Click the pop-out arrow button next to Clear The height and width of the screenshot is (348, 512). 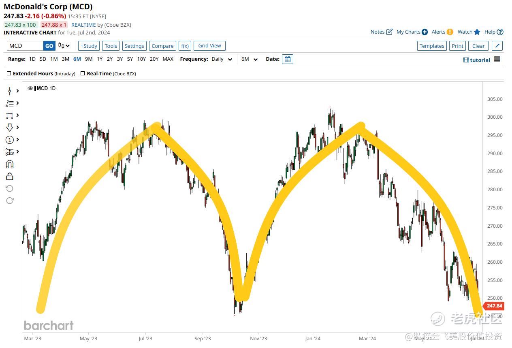point(497,46)
